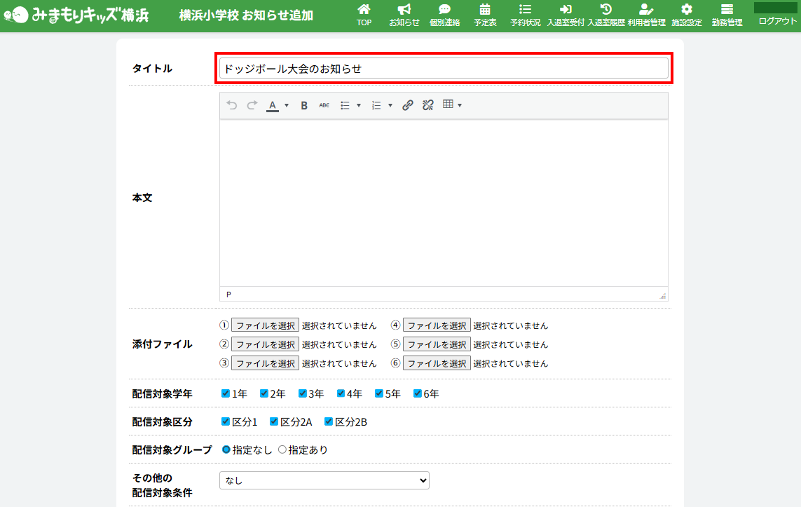Click the ログアウト link
The height and width of the screenshot is (507, 801).
(777, 21)
